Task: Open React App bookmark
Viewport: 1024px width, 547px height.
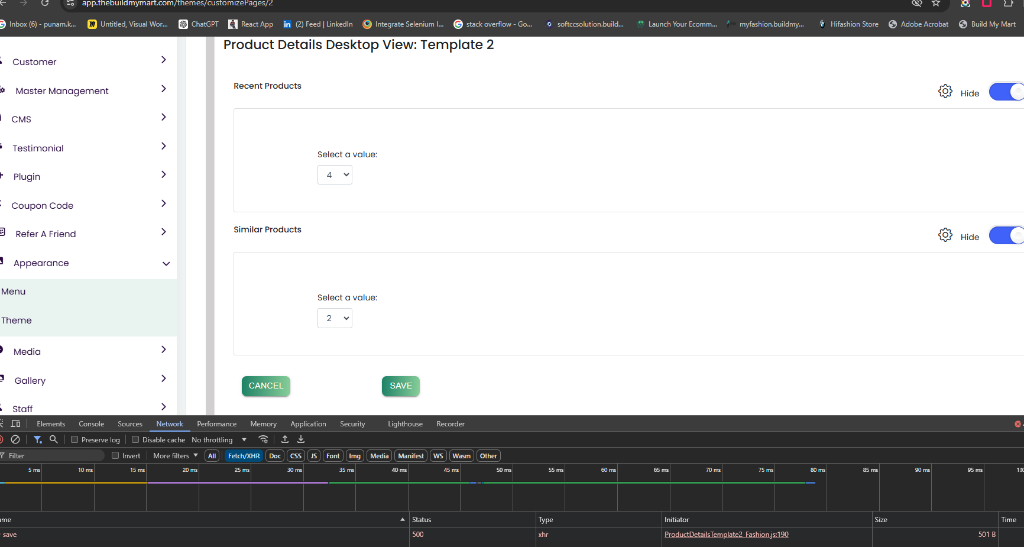Action: tap(251, 24)
